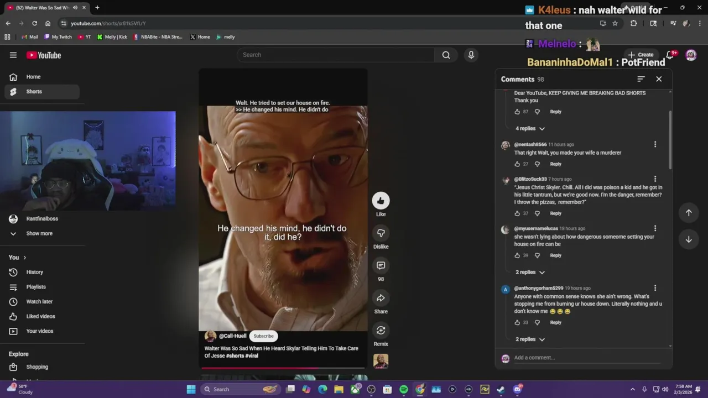The height and width of the screenshot is (398, 708).
Task: Open the Windows Start menu
Action: tap(191, 389)
